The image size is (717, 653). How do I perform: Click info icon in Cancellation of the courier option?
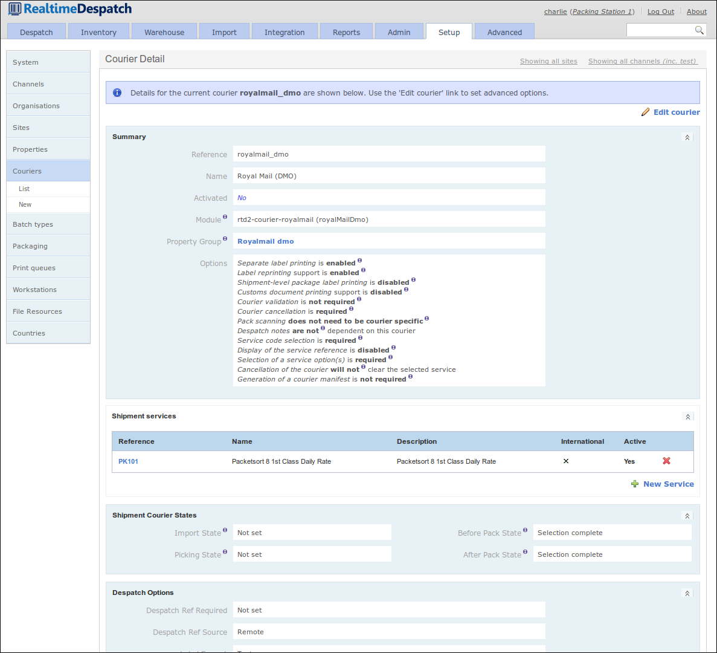(364, 367)
